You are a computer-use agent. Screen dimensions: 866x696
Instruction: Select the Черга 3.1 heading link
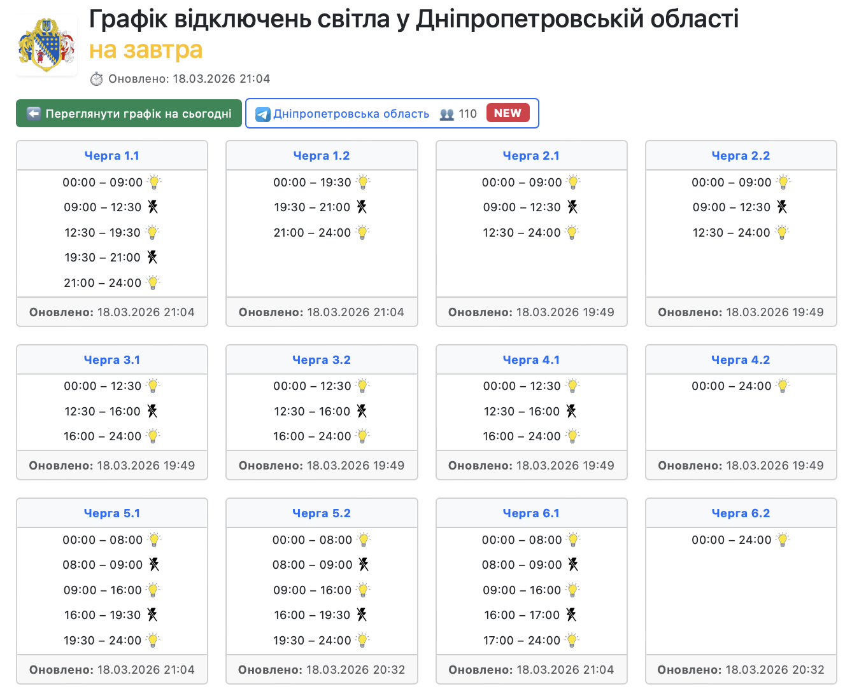pyautogui.click(x=112, y=360)
